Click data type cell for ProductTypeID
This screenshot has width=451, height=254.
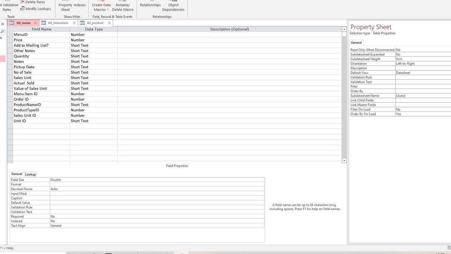point(94,110)
